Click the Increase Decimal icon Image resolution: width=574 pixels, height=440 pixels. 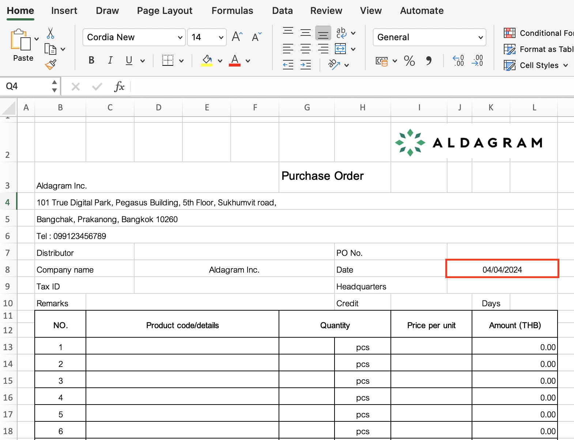coord(458,61)
